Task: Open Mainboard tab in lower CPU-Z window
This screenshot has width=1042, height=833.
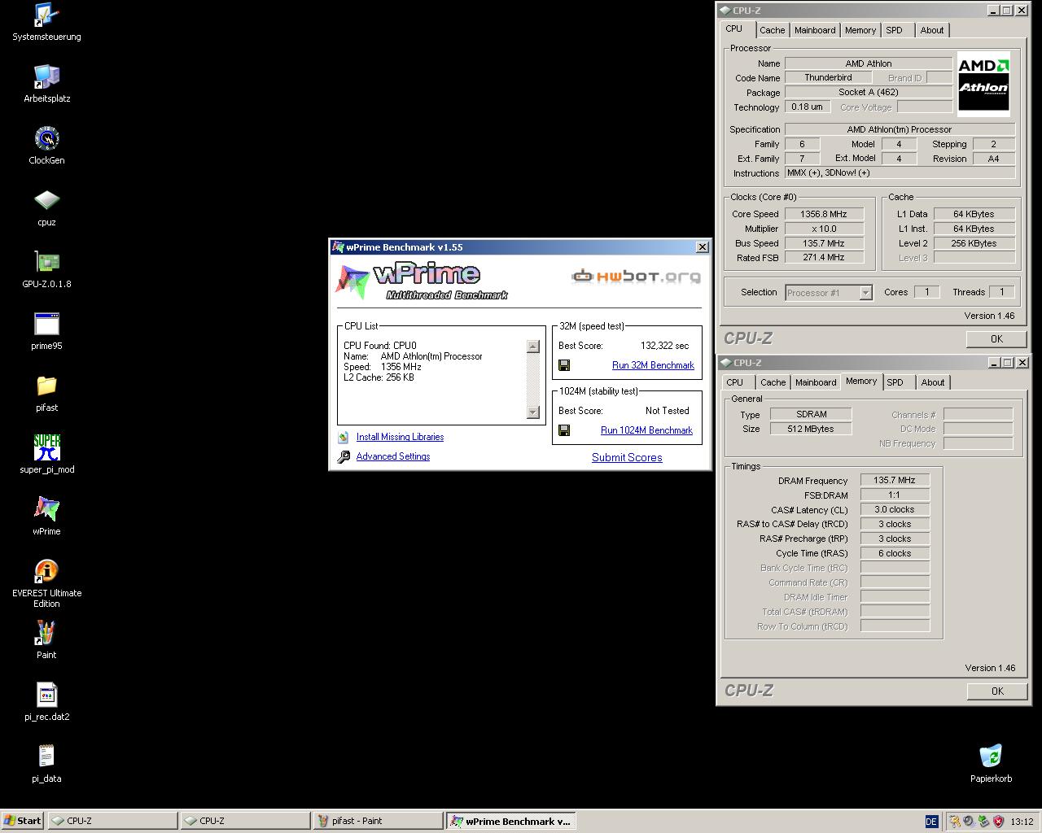Action: coord(816,382)
